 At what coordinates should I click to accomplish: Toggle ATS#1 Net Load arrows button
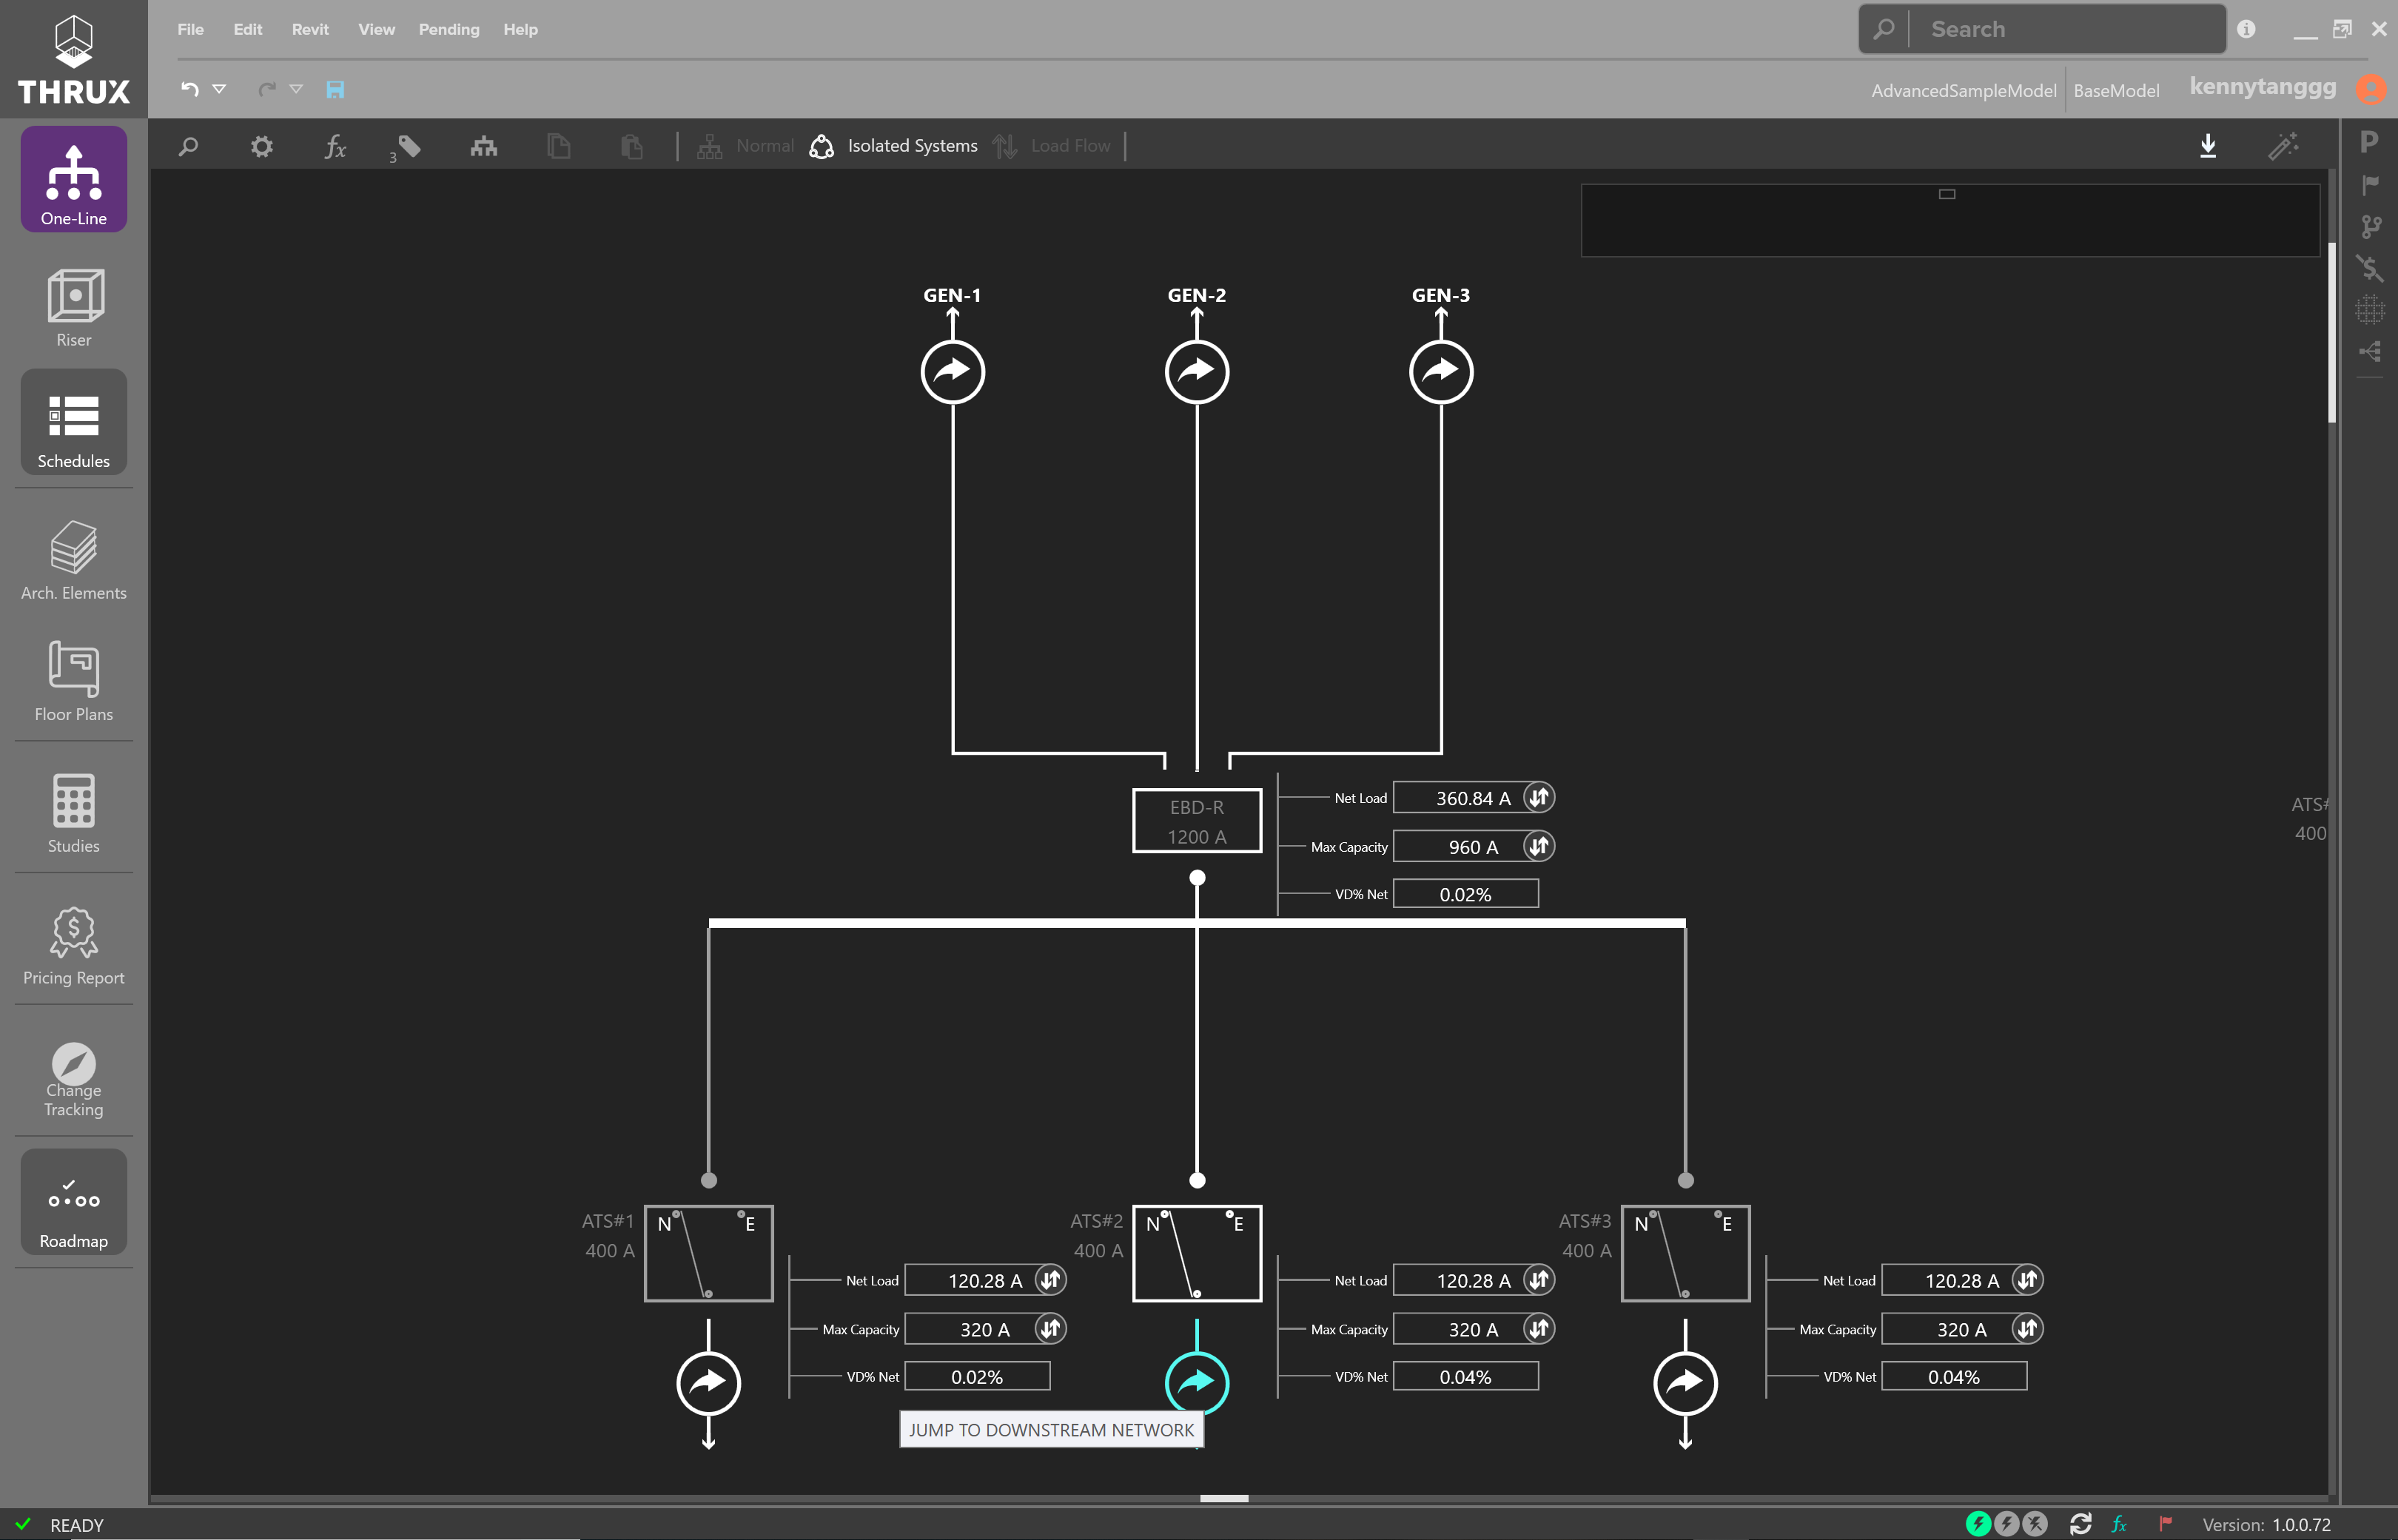click(x=1050, y=1279)
